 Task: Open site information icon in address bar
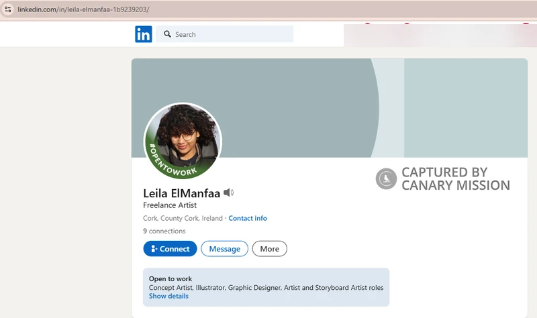[8, 9]
